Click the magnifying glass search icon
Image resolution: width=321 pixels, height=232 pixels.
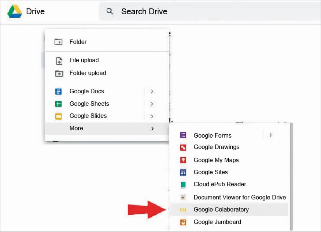point(110,11)
